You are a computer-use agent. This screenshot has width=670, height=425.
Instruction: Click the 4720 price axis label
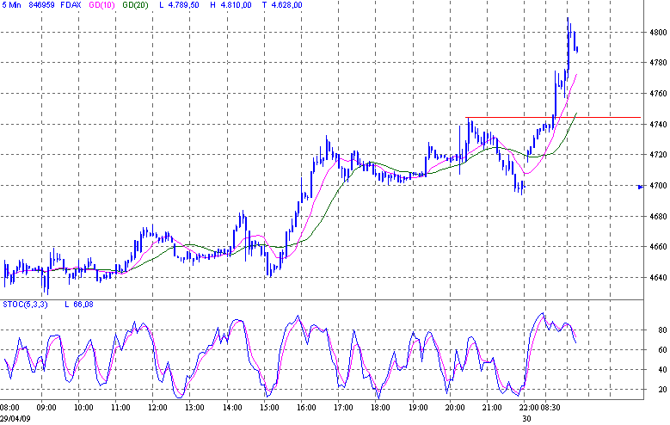(x=658, y=155)
